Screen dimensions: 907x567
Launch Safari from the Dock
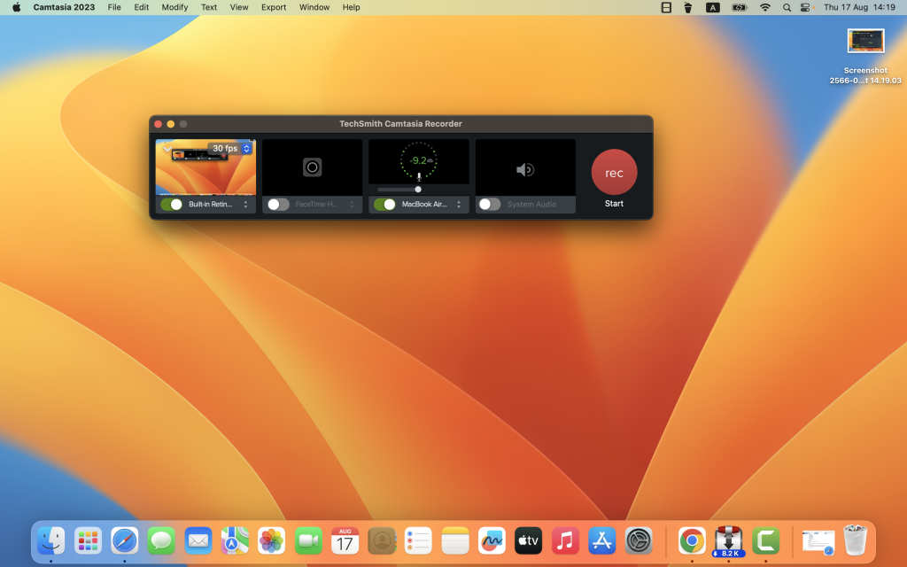(124, 541)
